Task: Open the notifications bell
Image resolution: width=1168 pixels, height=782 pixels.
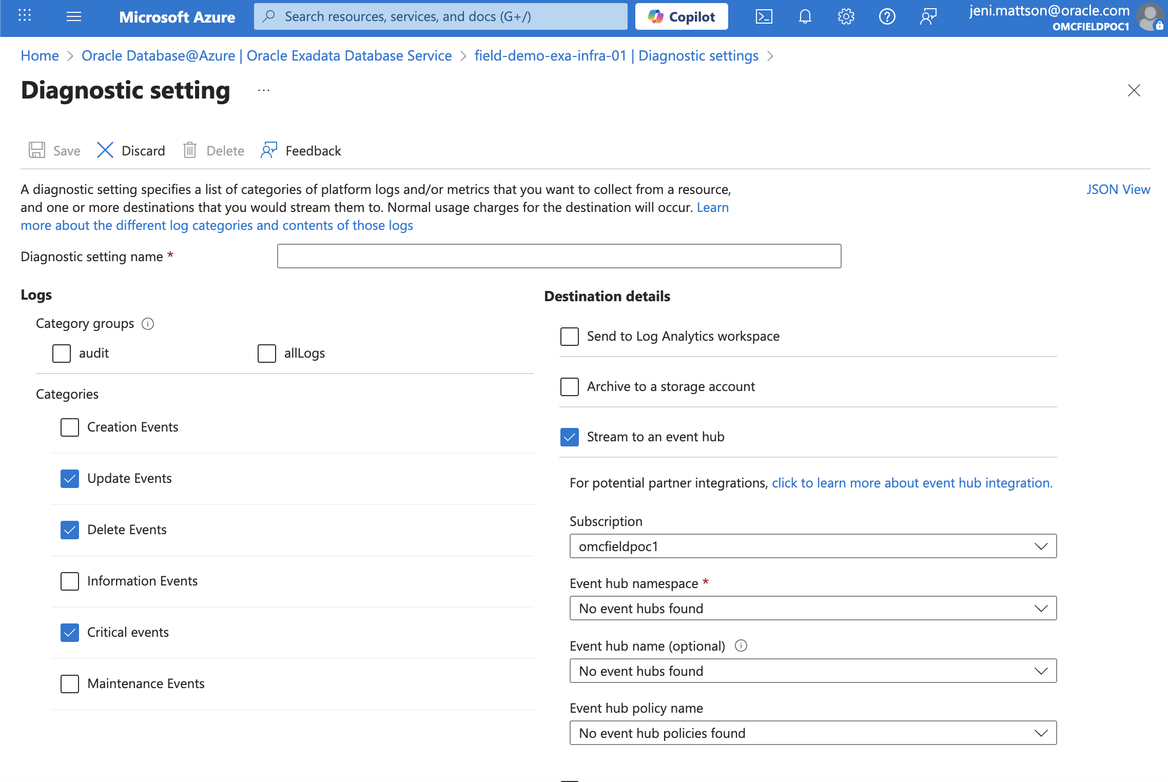Action: (805, 16)
